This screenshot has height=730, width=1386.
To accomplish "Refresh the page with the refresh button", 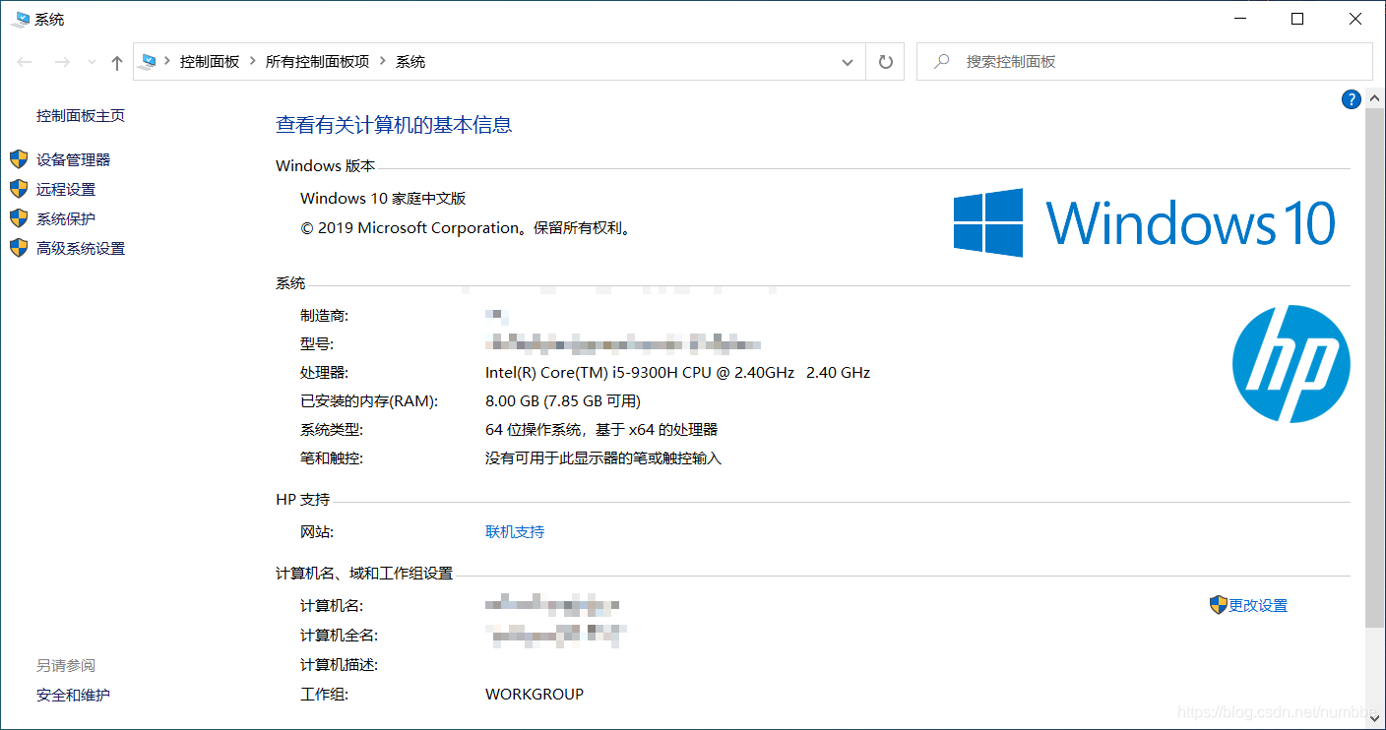I will pyautogui.click(x=885, y=62).
